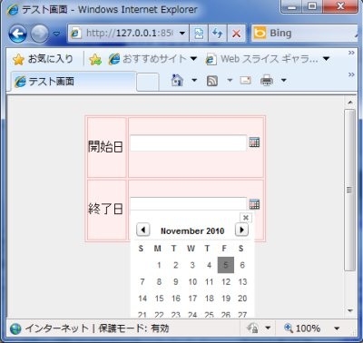Screen dimensions: 363x343
Task: Expand the zoom level dropdown arrow
Action: coord(337,328)
